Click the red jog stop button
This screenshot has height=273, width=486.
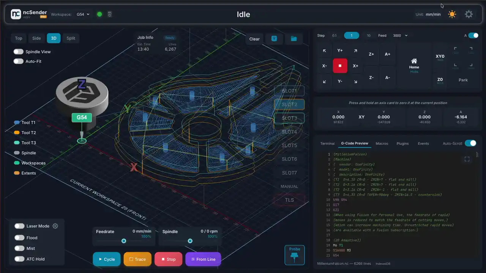(x=340, y=66)
